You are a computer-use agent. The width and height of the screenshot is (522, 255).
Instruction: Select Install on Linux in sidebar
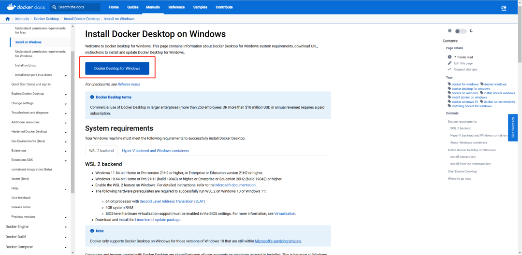[26, 66]
